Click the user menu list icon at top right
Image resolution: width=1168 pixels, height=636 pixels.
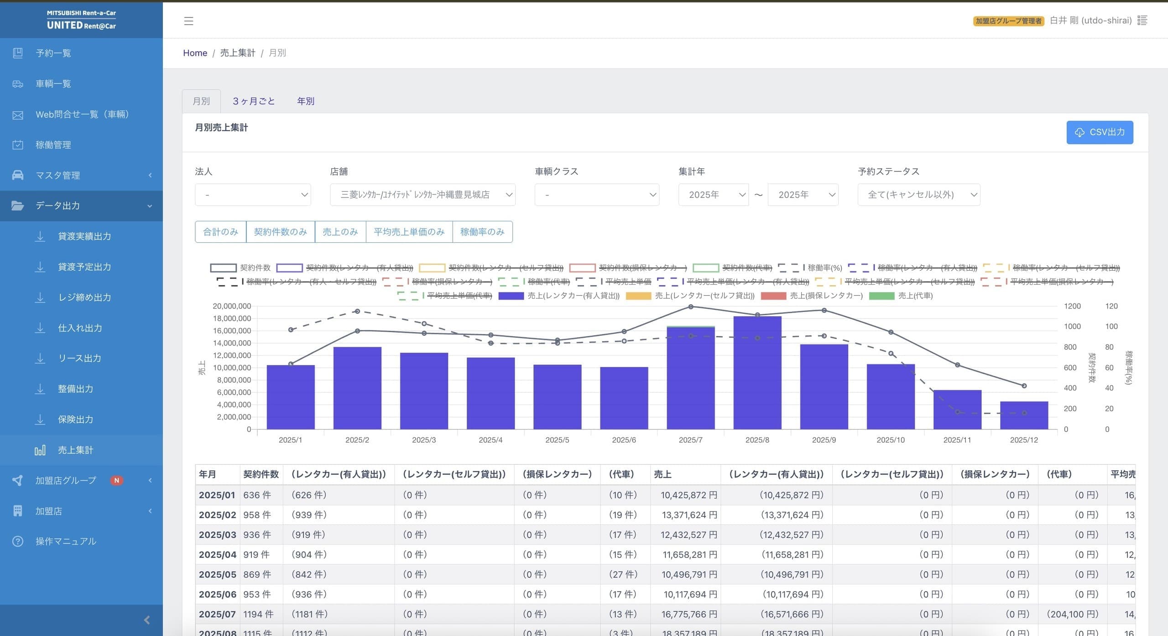[1142, 21]
